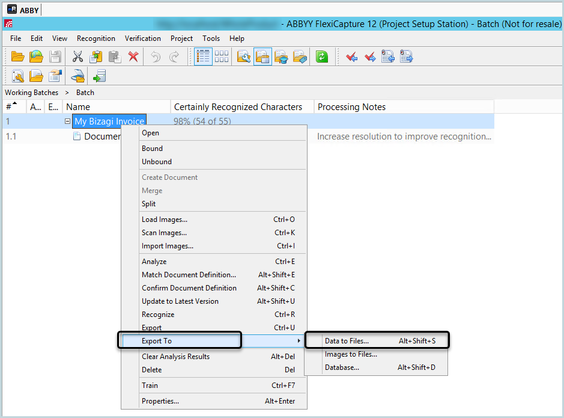Choose Data to Files in submenu
The image size is (564, 418).
(x=376, y=340)
